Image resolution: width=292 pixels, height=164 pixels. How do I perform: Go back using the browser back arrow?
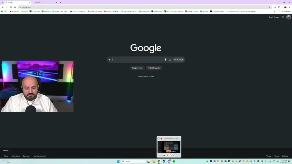[x=3, y=7]
